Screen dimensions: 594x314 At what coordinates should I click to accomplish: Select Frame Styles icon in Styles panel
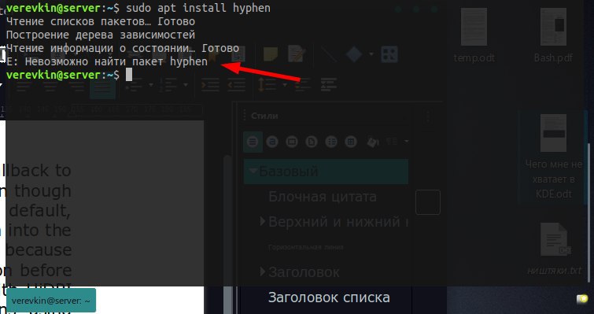click(x=292, y=142)
